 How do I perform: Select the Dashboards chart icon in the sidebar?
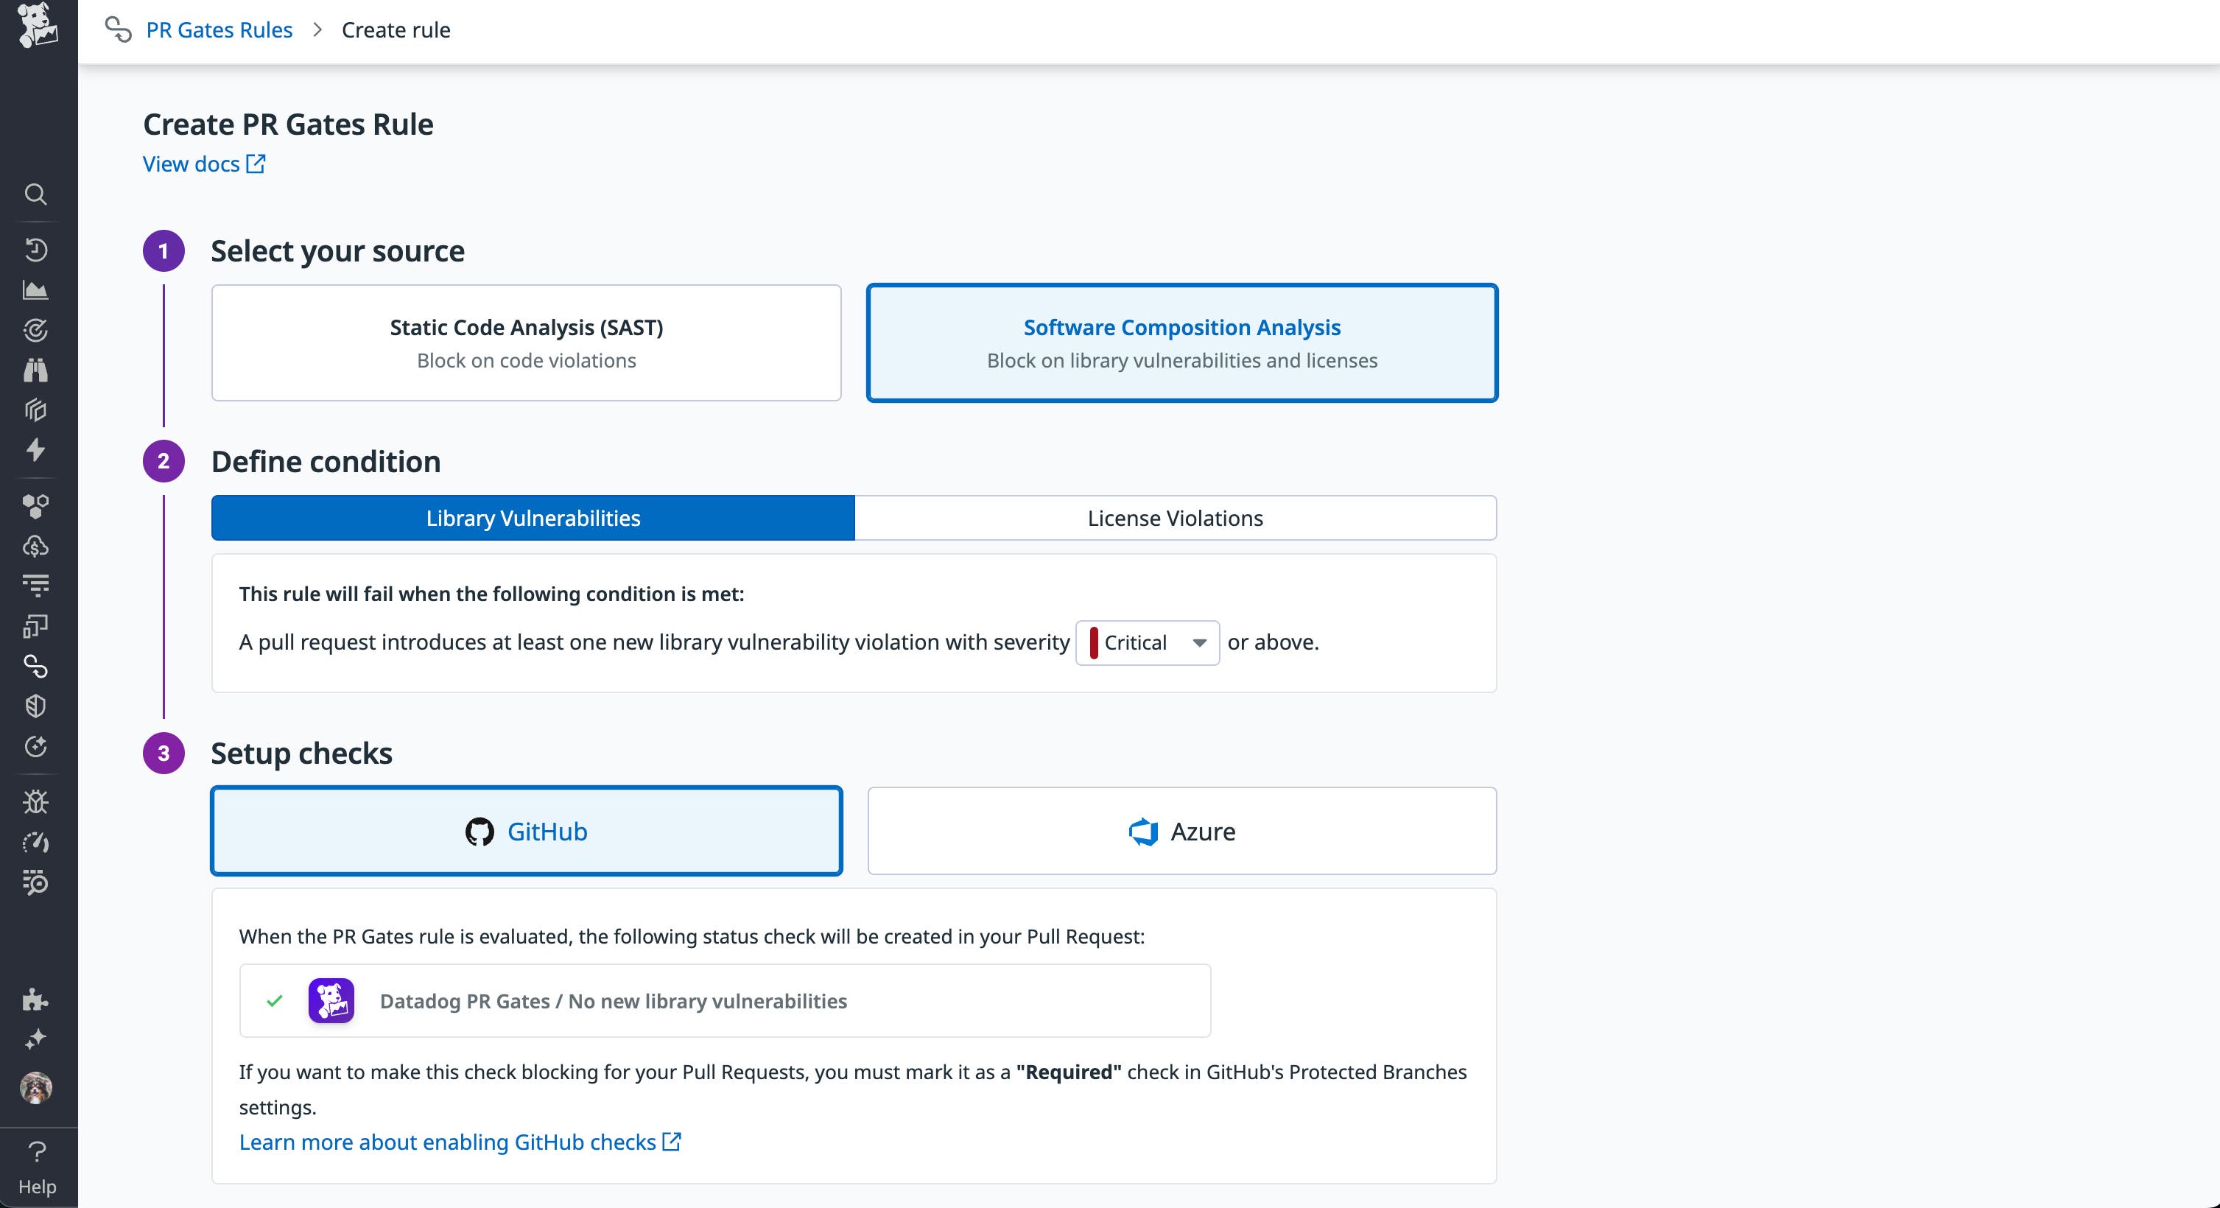tap(36, 289)
